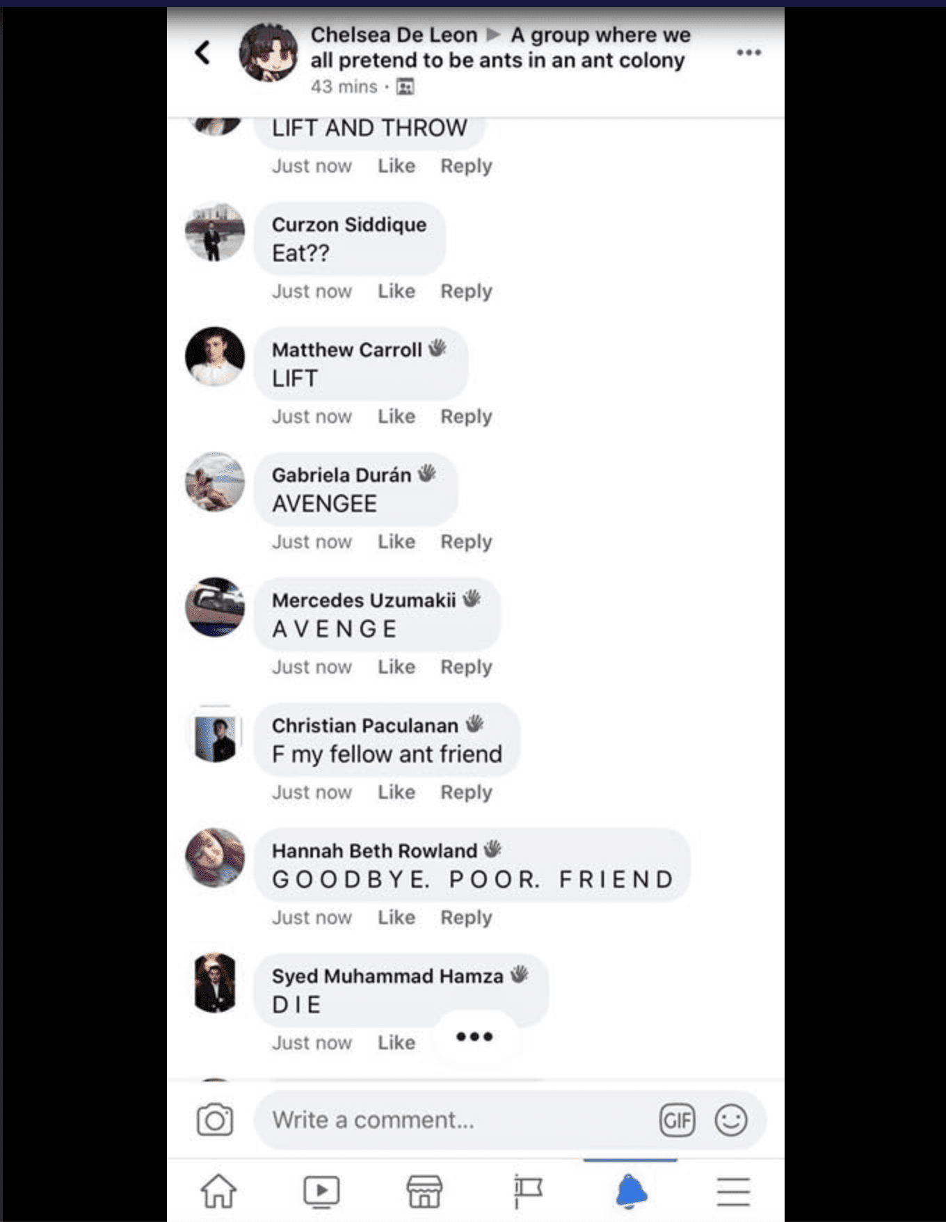The image size is (946, 1222).
Task: Open the GIF picker
Action: click(677, 1120)
